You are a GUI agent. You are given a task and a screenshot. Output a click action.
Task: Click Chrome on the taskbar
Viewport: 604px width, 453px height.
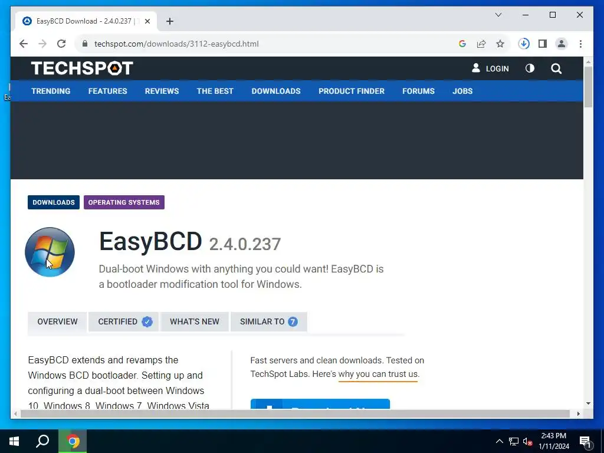point(73,441)
